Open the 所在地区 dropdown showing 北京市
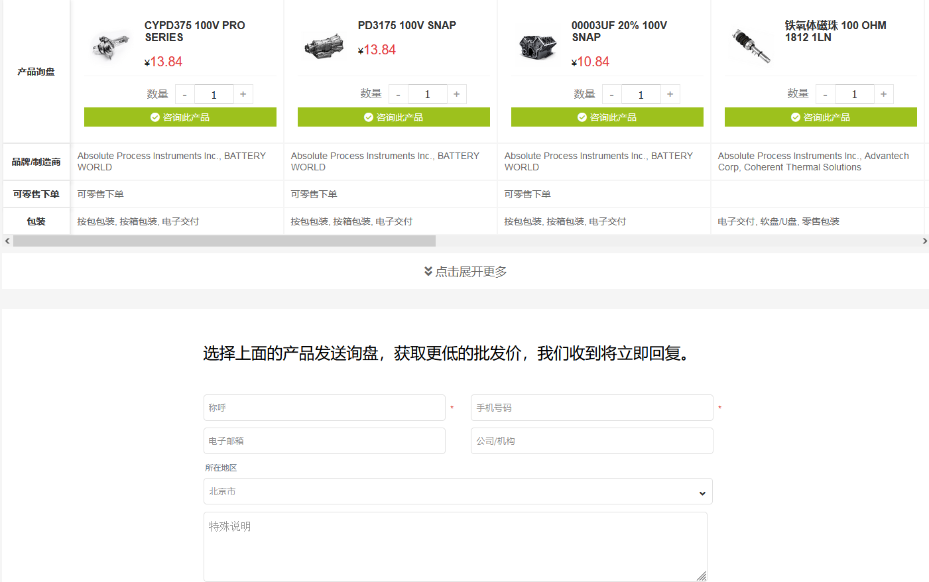The height and width of the screenshot is (582, 929). (x=458, y=492)
